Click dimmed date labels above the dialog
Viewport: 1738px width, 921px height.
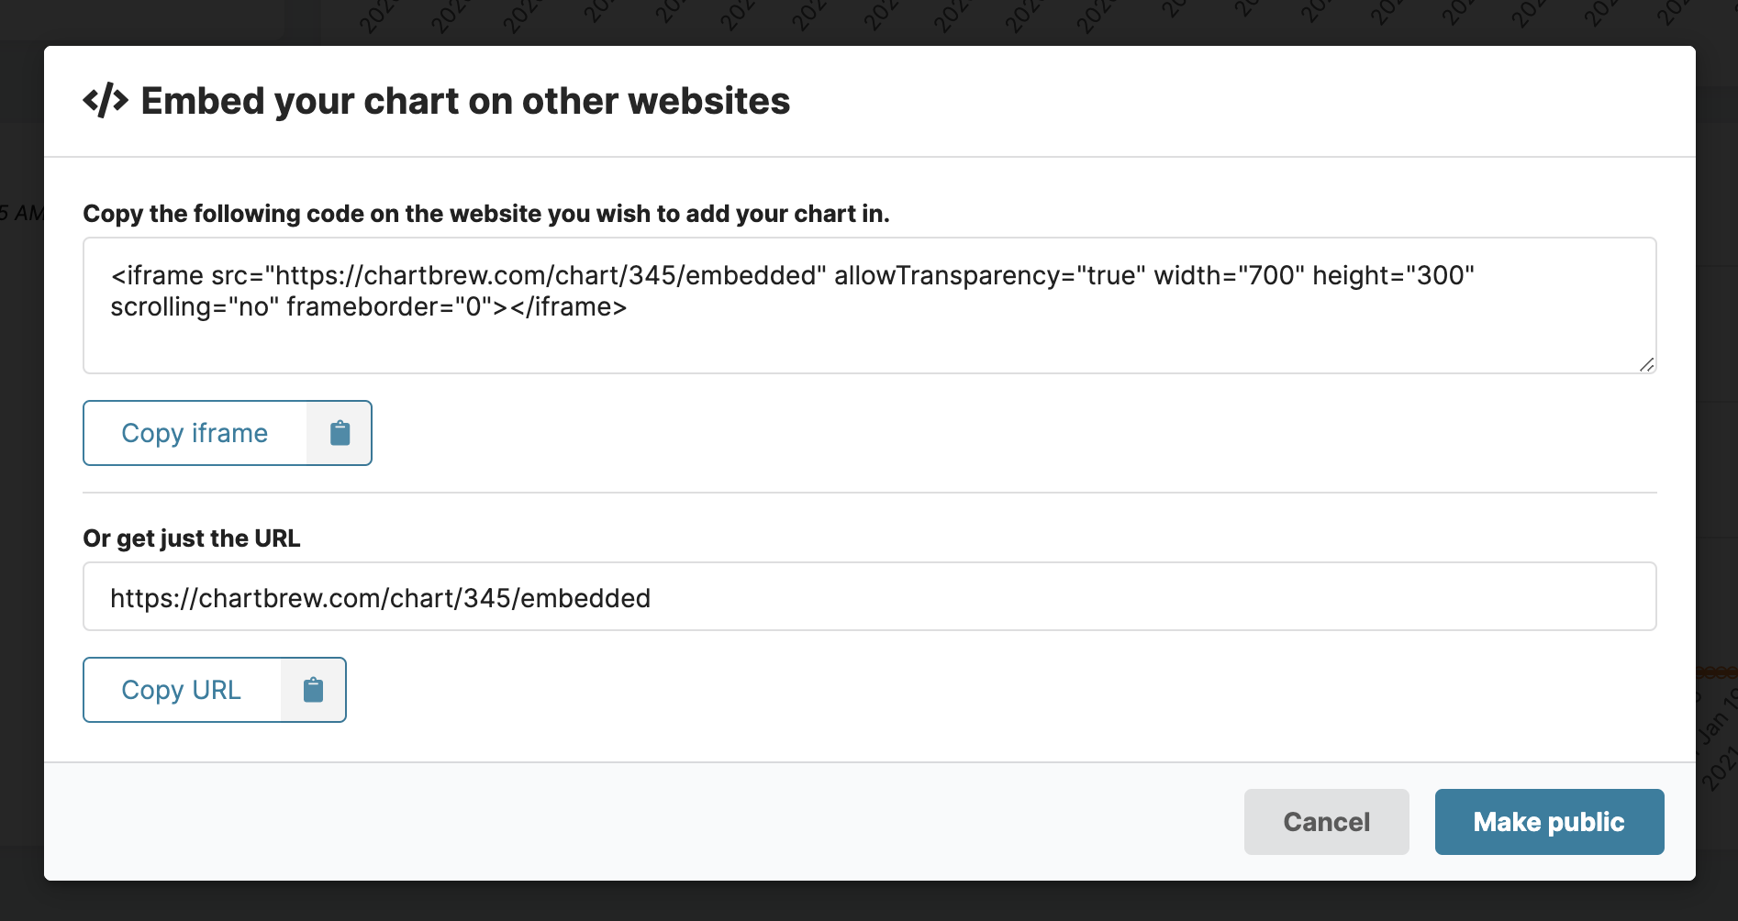point(918,18)
